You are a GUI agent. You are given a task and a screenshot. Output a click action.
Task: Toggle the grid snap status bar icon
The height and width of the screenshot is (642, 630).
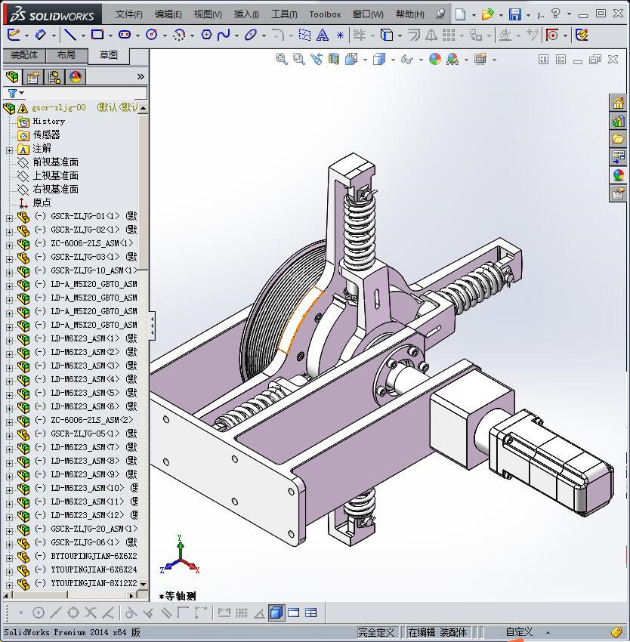(x=242, y=613)
